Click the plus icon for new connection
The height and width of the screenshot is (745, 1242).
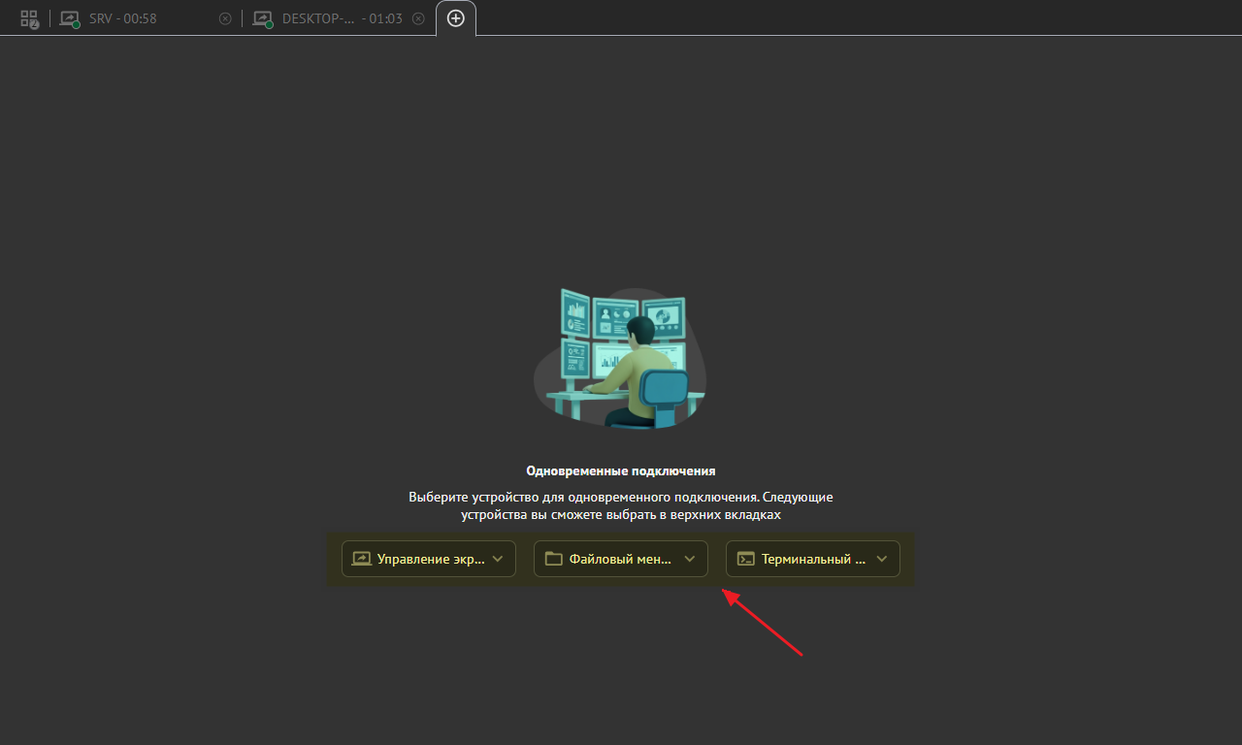tap(456, 18)
